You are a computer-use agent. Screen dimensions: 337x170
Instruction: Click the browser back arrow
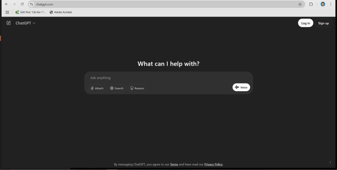(7, 4)
